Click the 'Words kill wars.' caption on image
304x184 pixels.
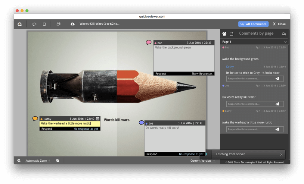[x=117, y=120]
